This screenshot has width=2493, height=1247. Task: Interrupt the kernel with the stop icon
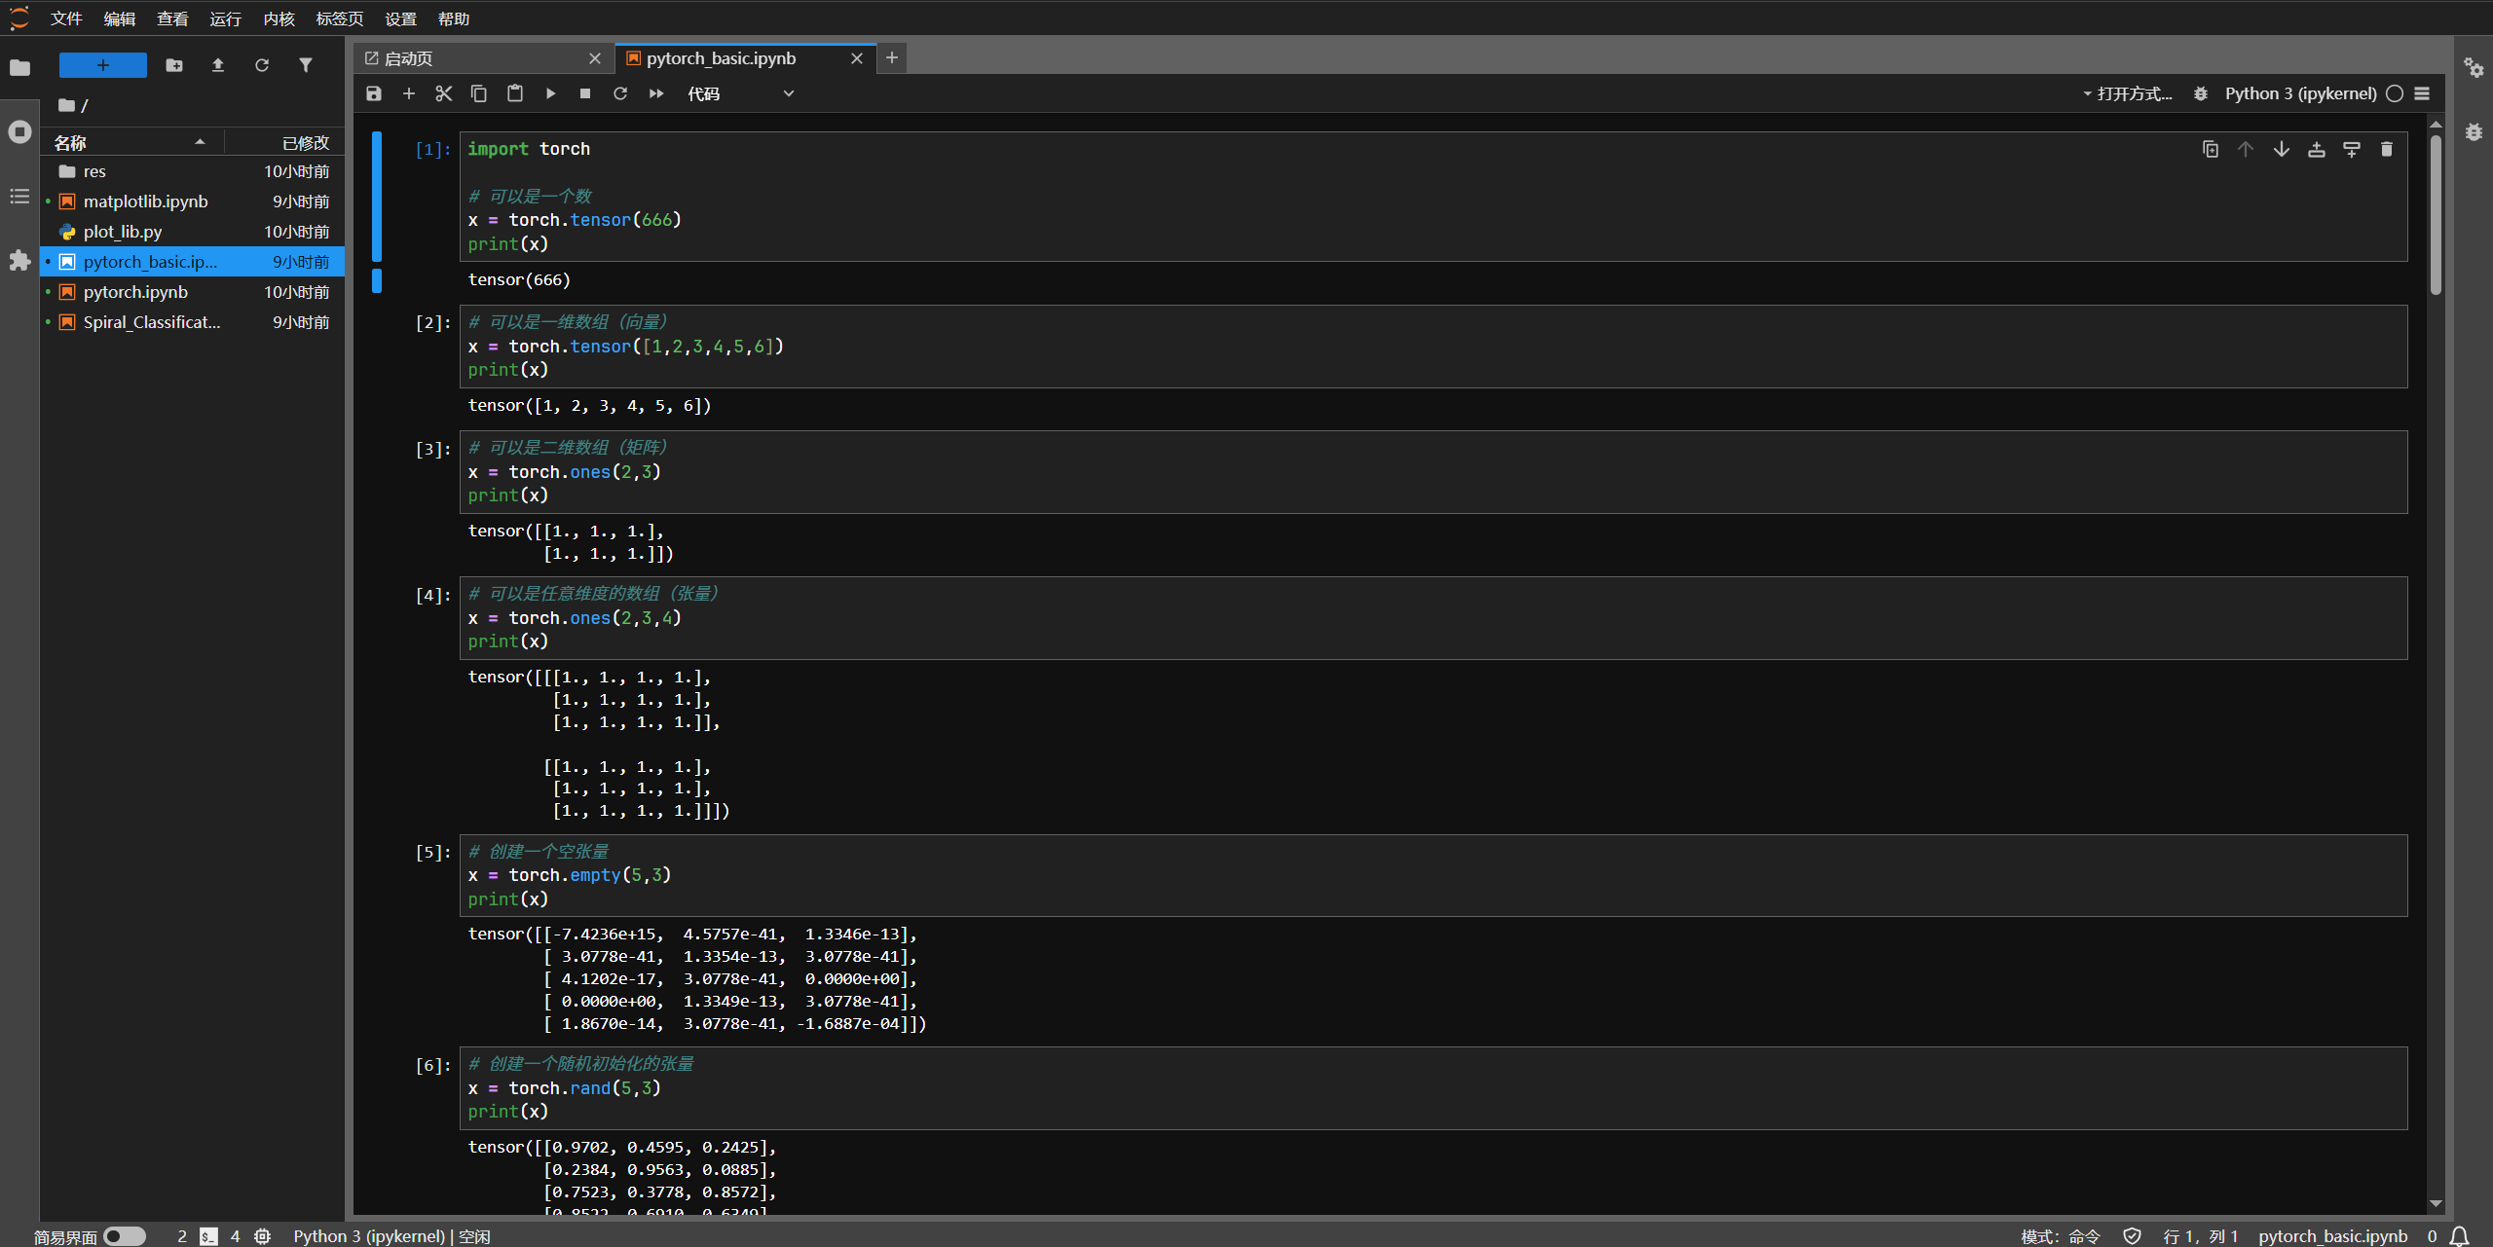(x=585, y=93)
